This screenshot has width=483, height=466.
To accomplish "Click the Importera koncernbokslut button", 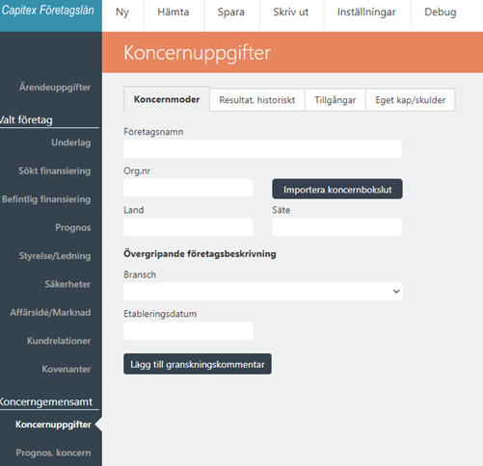I will click(x=337, y=189).
